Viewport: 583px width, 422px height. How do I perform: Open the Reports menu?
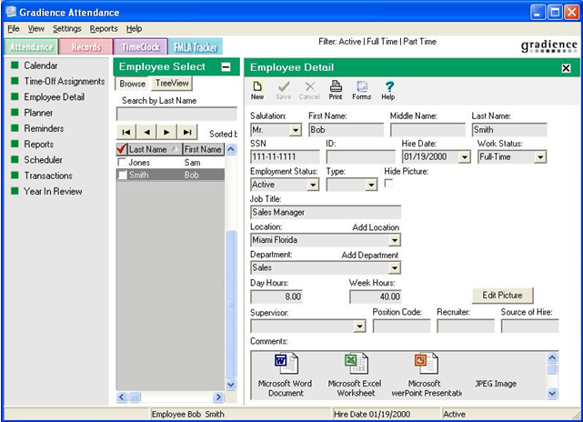[x=104, y=29]
